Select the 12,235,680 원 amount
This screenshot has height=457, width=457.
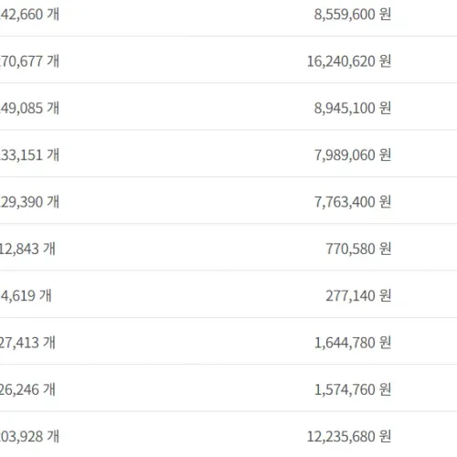coord(349,437)
